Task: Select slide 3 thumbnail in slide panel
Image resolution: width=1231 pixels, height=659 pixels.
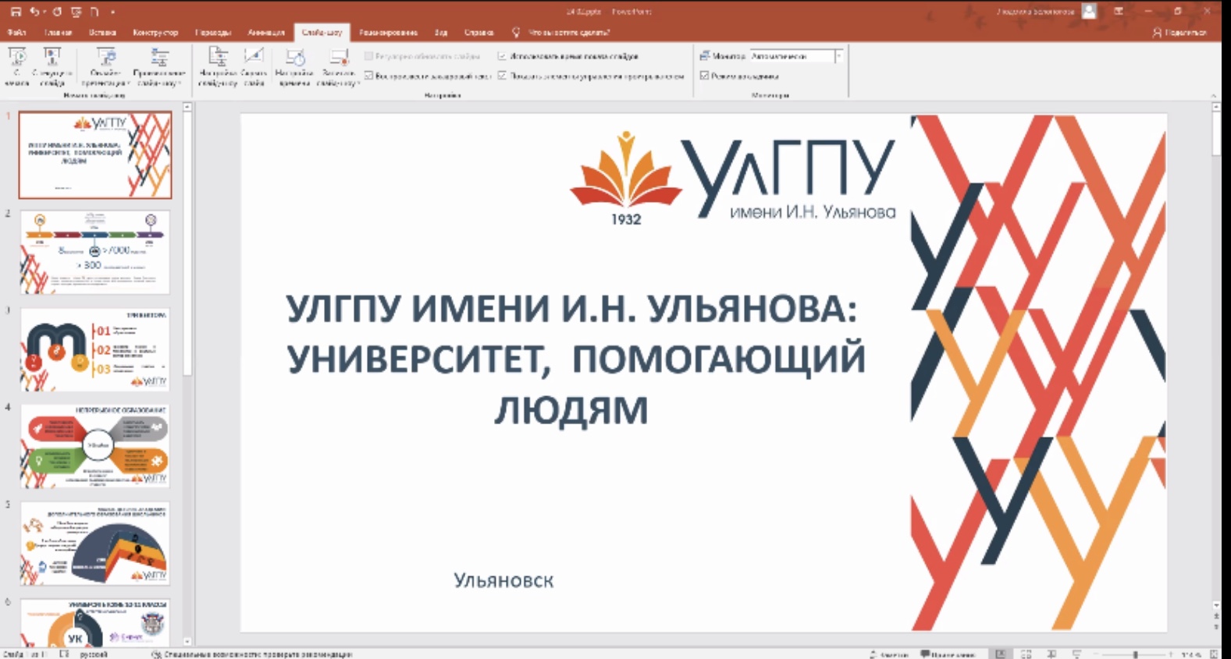Action: pyautogui.click(x=94, y=349)
